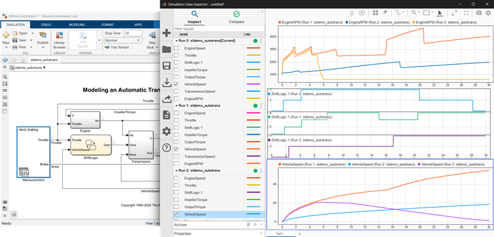
Task: Select the Zoom magnifier tool in plot toolbar
Action: point(414,12)
